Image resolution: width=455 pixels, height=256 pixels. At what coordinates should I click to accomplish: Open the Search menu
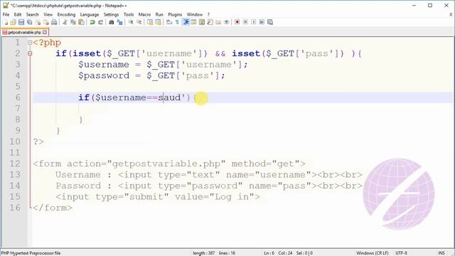(32, 14)
